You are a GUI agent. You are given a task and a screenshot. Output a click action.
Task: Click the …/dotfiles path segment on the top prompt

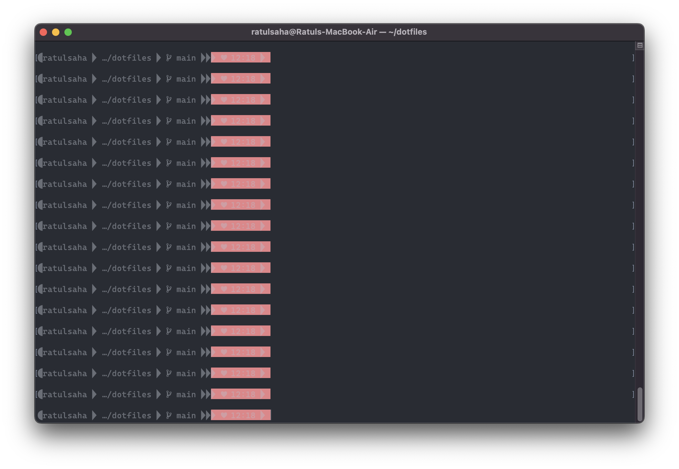pyautogui.click(x=126, y=58)
